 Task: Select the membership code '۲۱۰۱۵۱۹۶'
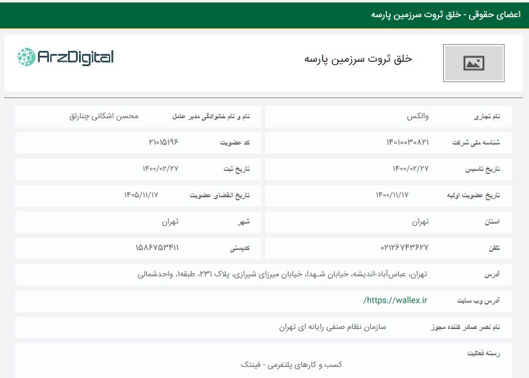tap(163, 142)
